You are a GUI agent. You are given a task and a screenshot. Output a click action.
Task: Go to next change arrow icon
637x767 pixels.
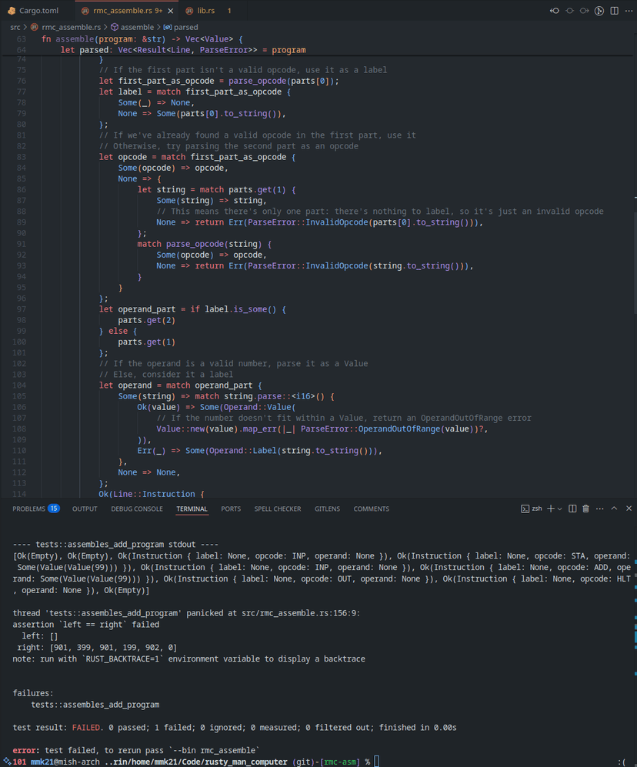[584, 11]
